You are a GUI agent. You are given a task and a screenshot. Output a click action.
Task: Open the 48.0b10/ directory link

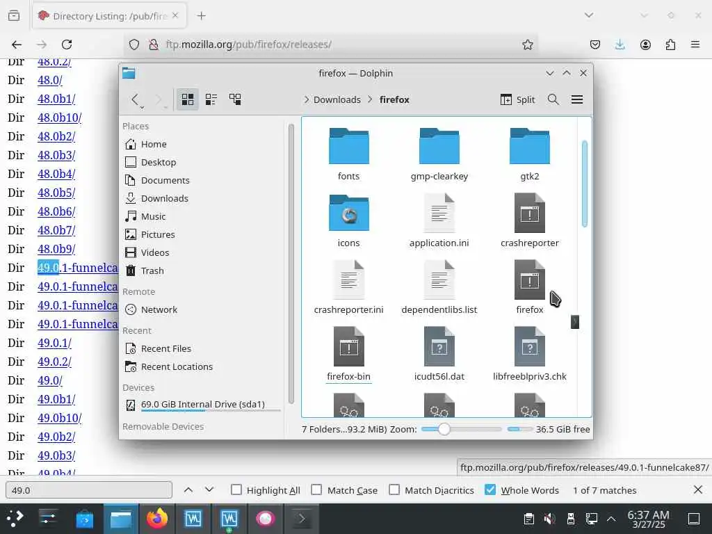click(60, 118)
